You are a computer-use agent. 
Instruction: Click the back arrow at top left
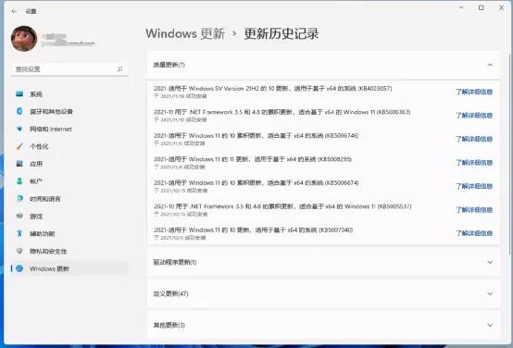[14, 11]
